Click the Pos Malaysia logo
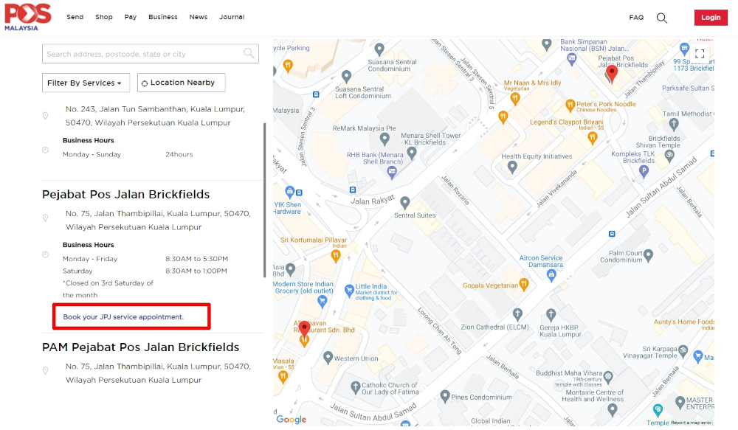The image size is (738, 430). tap(27, 16)
